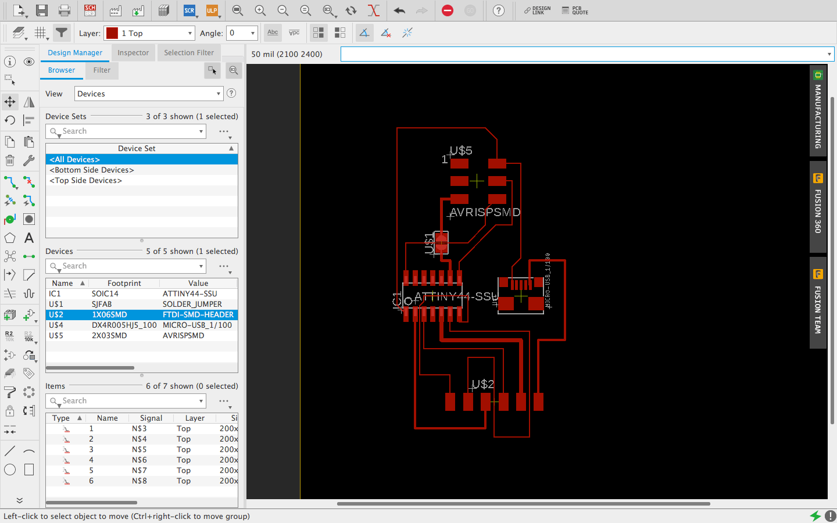Viewport: 837px width, 523px height.
Task: Run a ULP using the ULP icon
Action: [212, 10]
